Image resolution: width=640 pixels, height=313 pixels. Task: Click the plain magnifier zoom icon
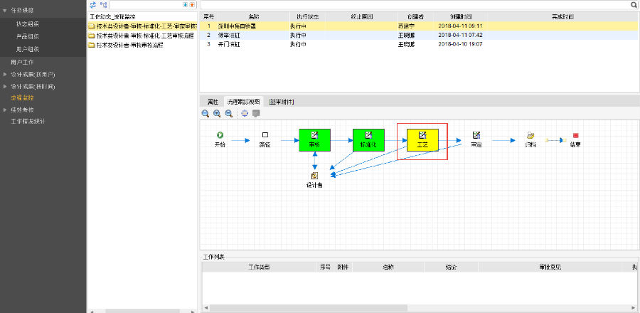click(x=206, y=113)
